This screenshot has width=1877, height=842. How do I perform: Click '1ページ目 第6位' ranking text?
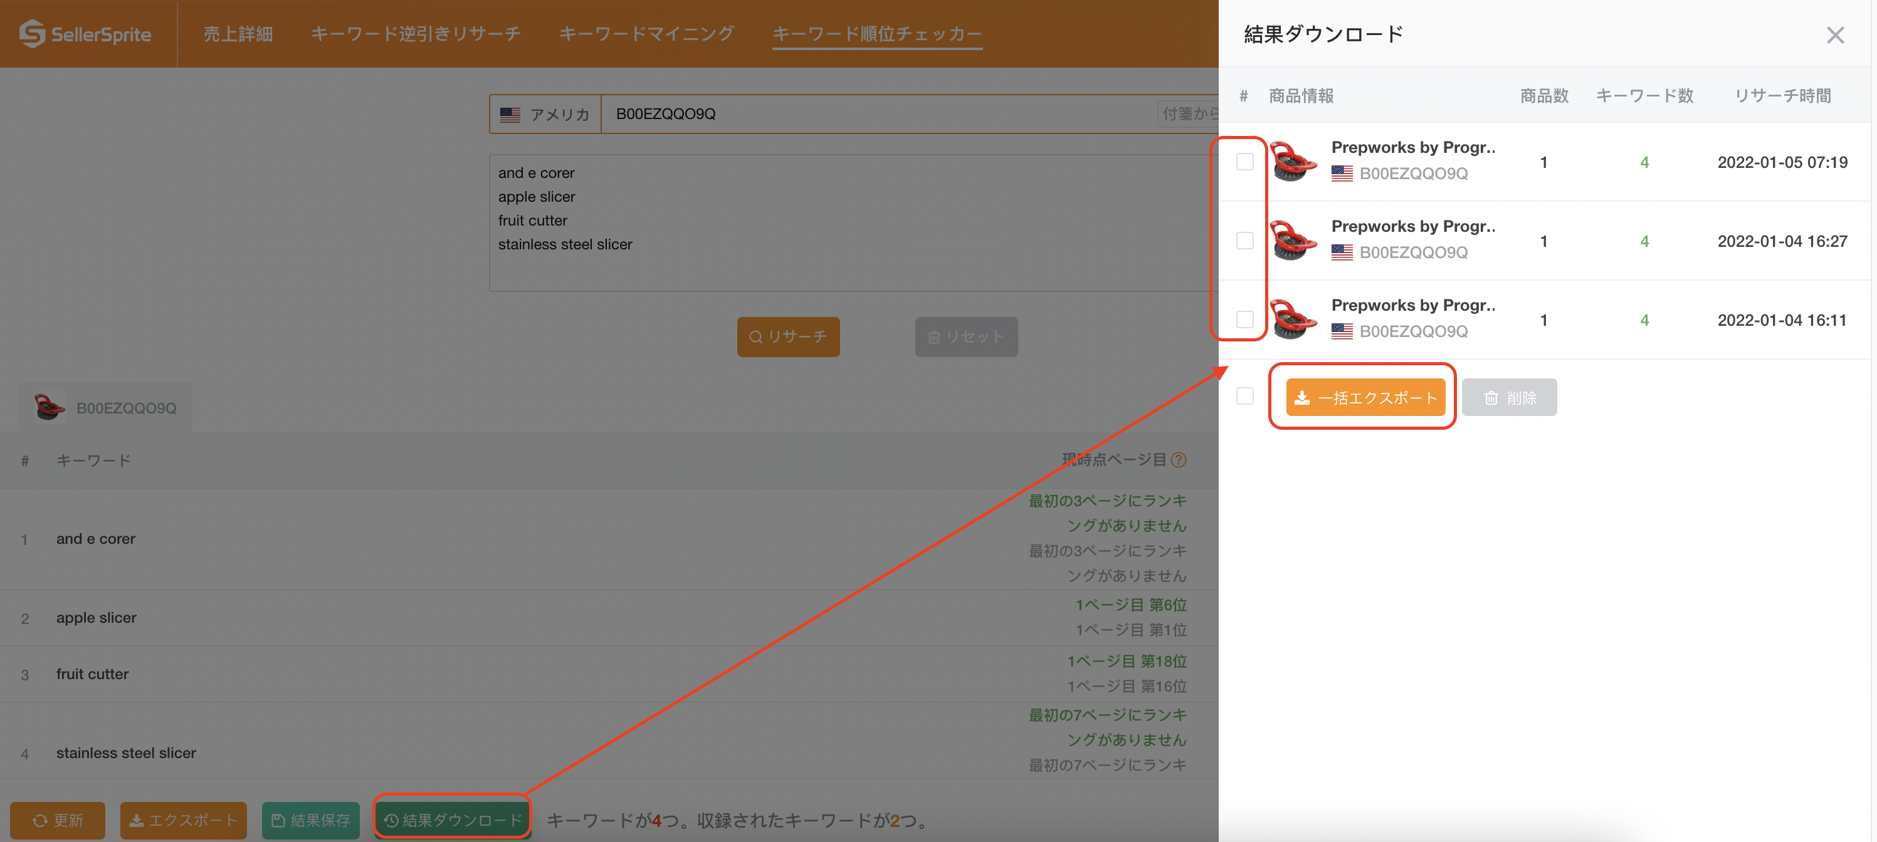[x=1131, y=605]
